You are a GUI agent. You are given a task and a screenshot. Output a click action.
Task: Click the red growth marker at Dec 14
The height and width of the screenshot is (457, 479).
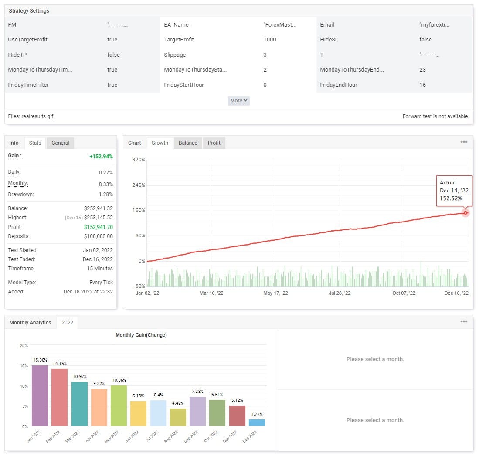[465, 213]
